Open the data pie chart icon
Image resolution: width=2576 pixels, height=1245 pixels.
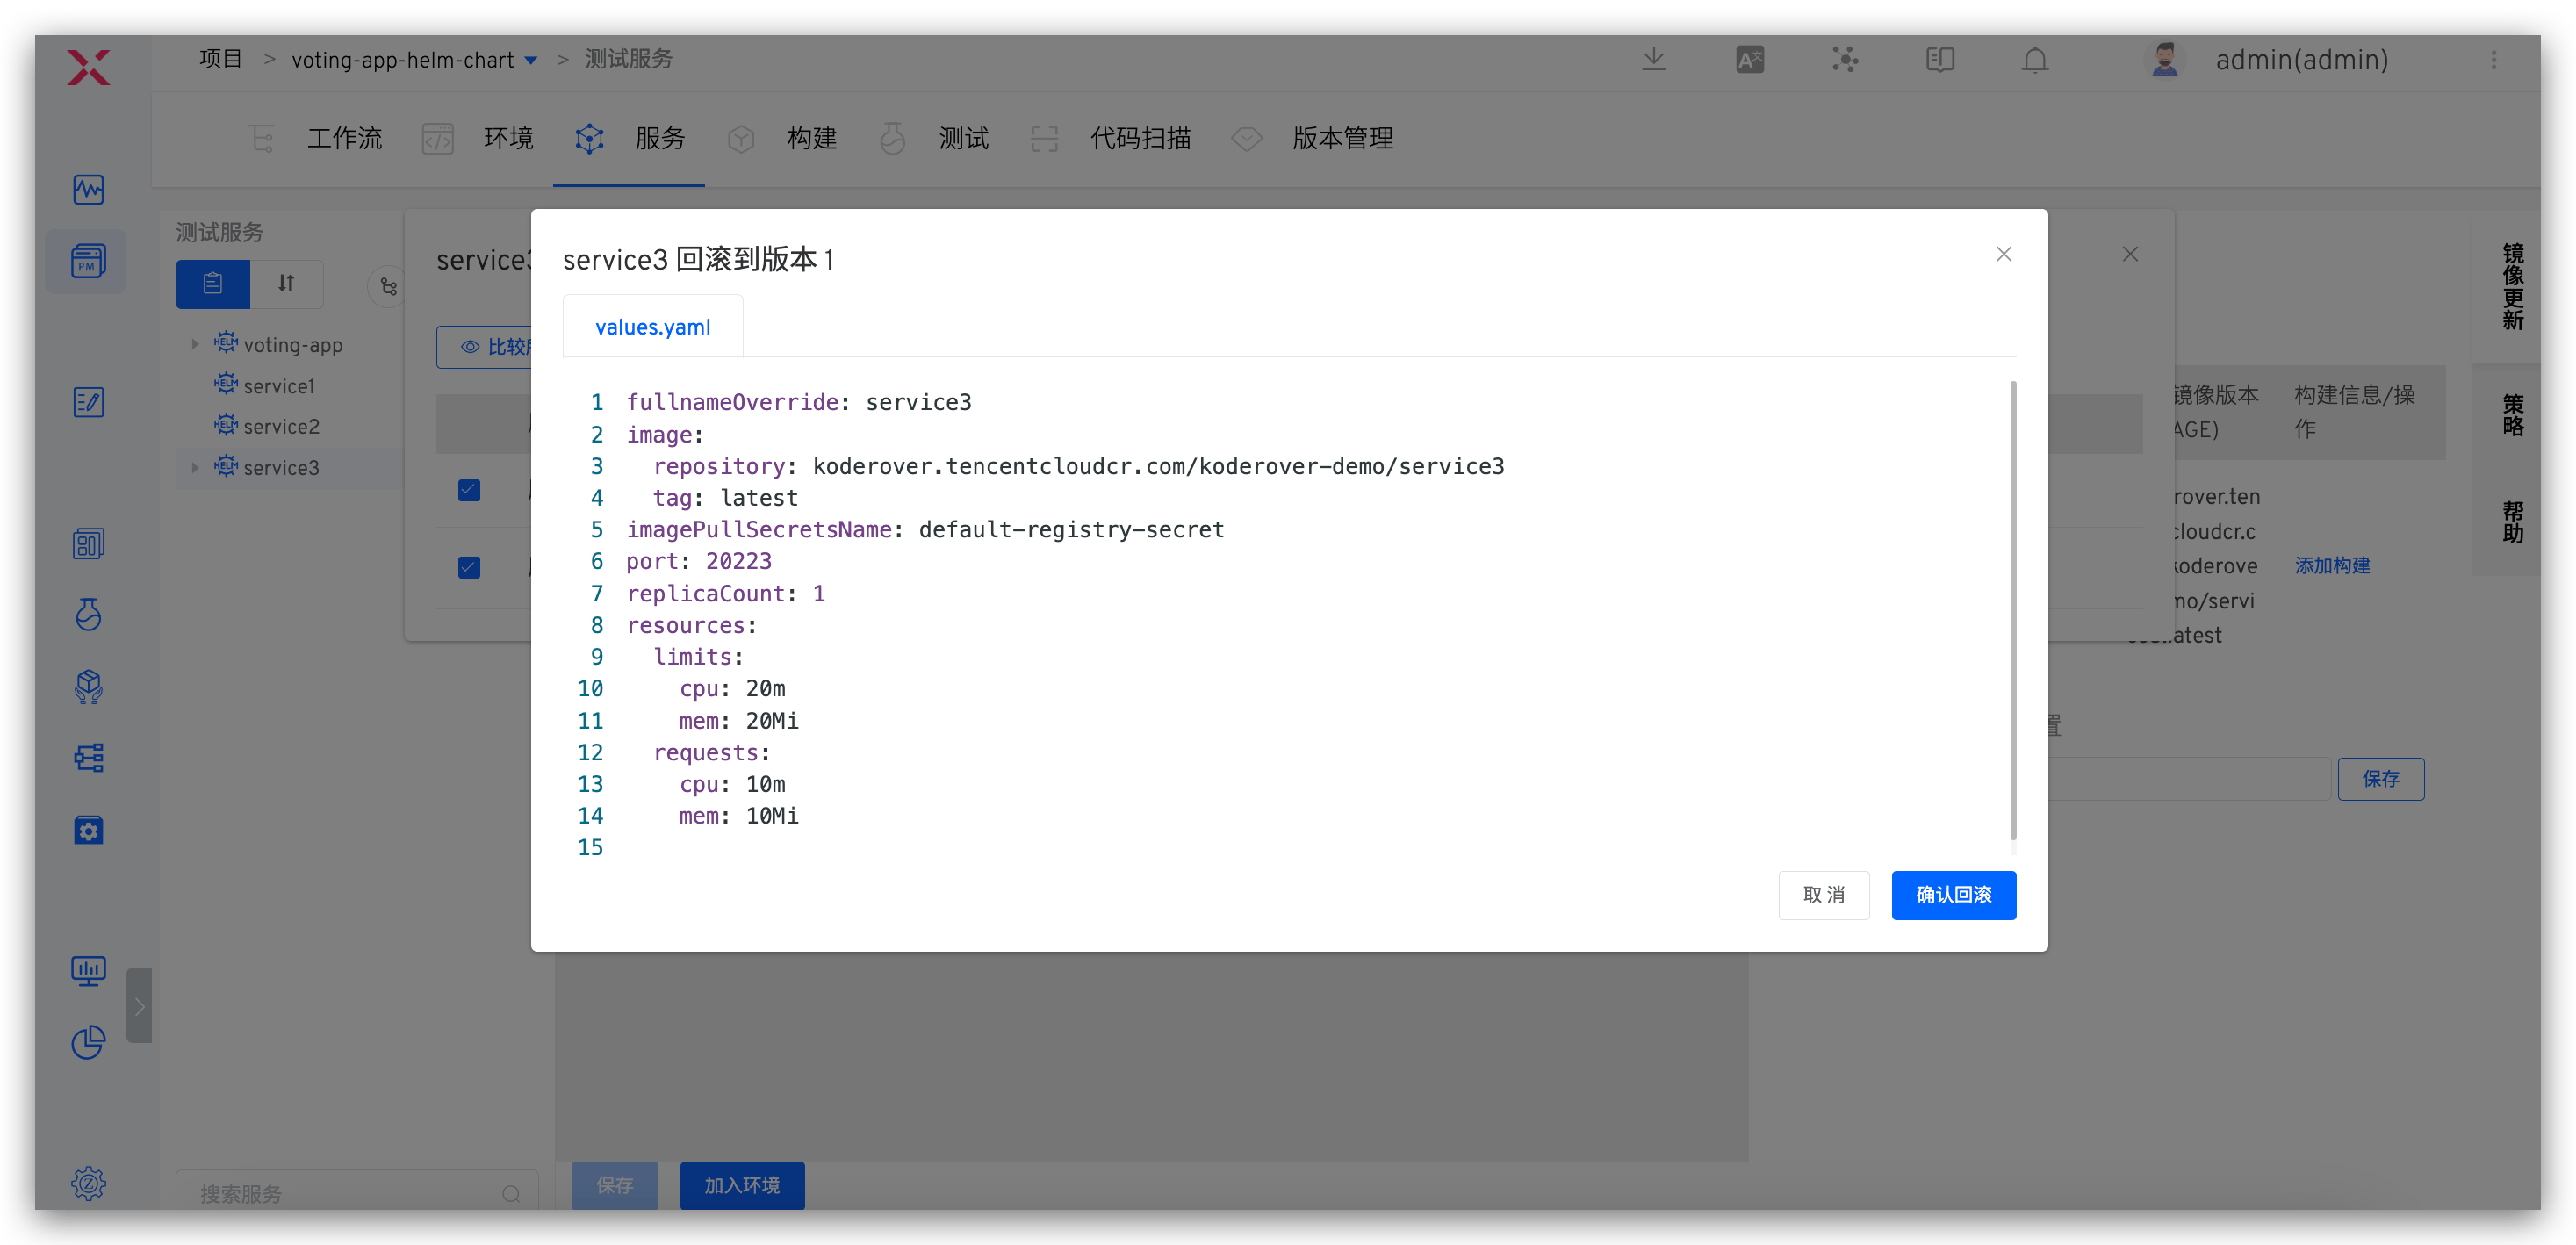(88, 1042)
